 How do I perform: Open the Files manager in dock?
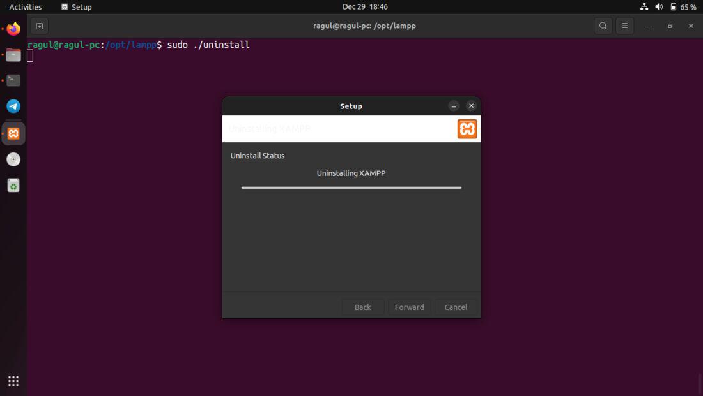(13, 55)
